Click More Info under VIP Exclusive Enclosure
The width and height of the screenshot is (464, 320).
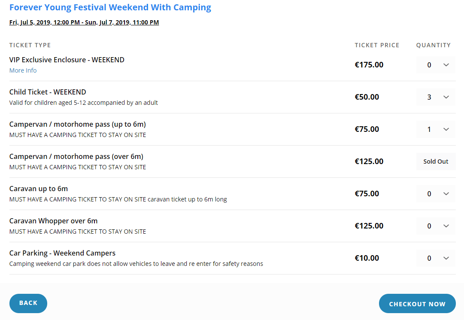coord(23,70)
